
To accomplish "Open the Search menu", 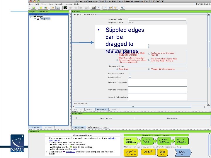I will point(59,4).
